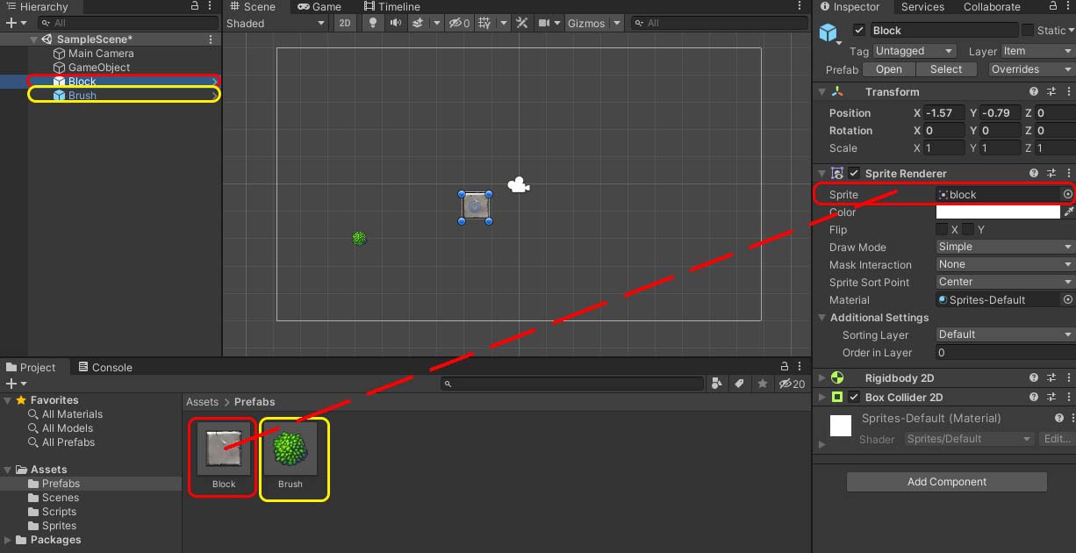Open the Sprite object picker circle
Image resolution: width=1076 pixels, height=553 pixels.
pyautogui.click(x=1067, y=195)
